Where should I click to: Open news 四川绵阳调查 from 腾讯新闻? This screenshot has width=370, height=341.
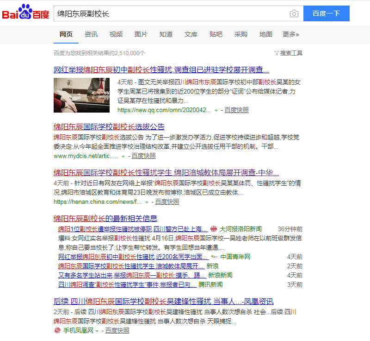(x=128, y=284)
